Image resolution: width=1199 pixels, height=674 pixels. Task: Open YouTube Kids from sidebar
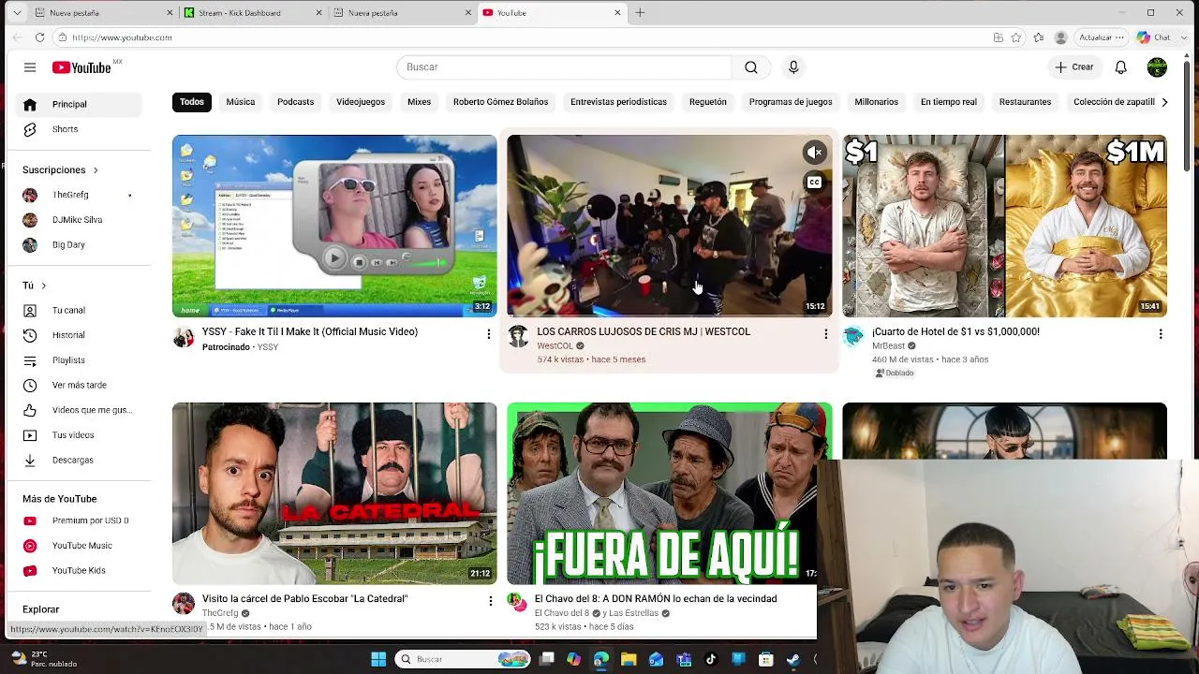coord(79,570)
